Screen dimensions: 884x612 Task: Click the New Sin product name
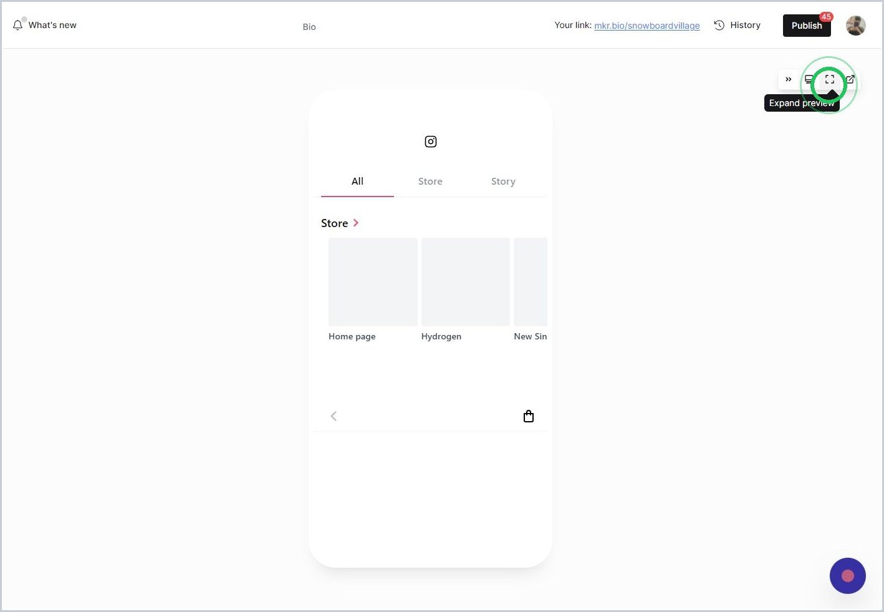pos(531,336)
